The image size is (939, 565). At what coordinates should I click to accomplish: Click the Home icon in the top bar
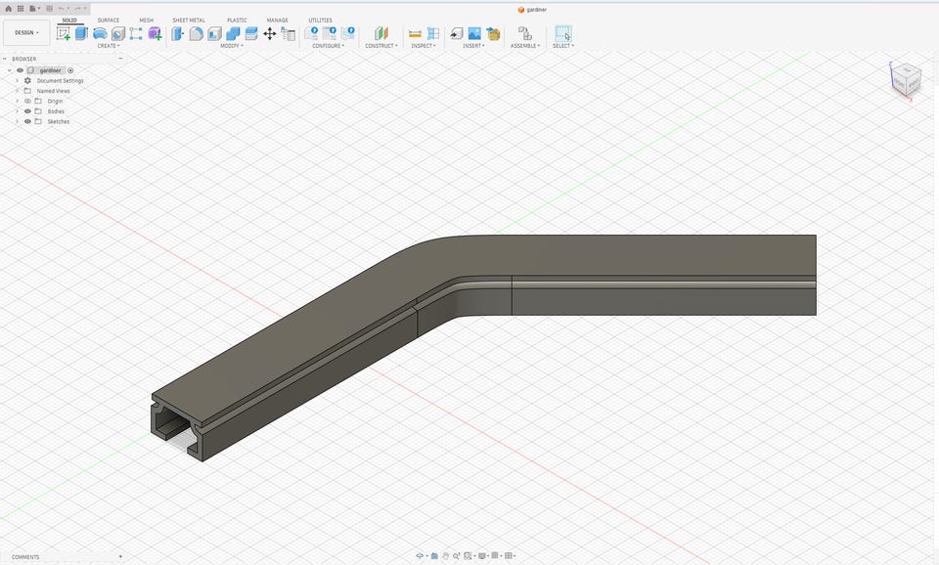(x=9, y=9)
